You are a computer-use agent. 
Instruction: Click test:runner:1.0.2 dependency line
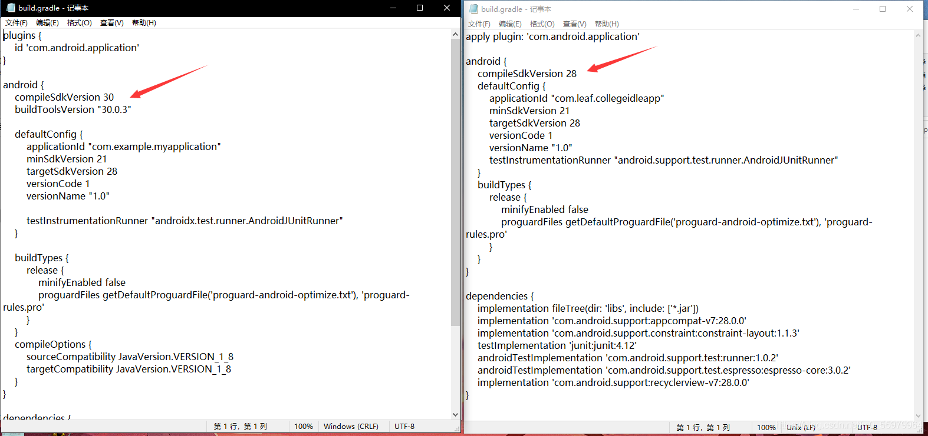[x=628, y=358]
